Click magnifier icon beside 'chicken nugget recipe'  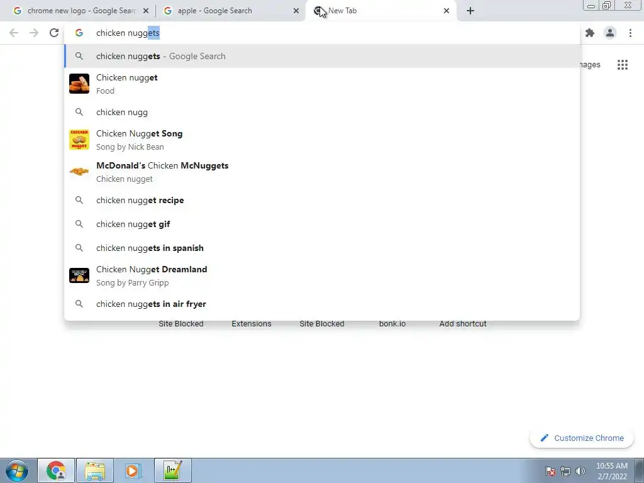point(79,200)
